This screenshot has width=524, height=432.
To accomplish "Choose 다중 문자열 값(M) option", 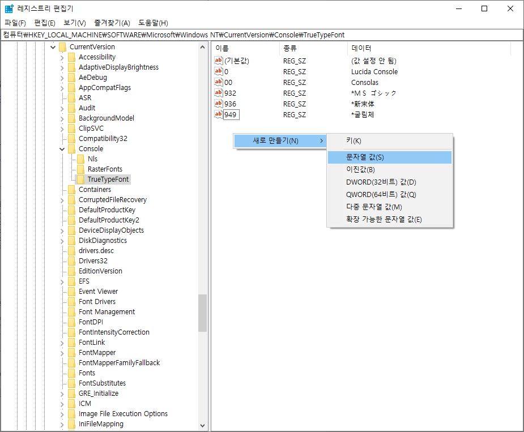I will tap(390, 207).
